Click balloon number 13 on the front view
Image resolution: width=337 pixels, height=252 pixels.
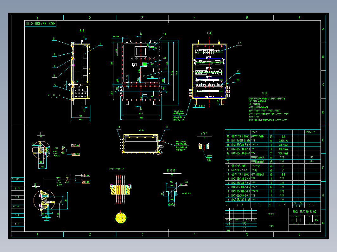[x=164, y=58]
